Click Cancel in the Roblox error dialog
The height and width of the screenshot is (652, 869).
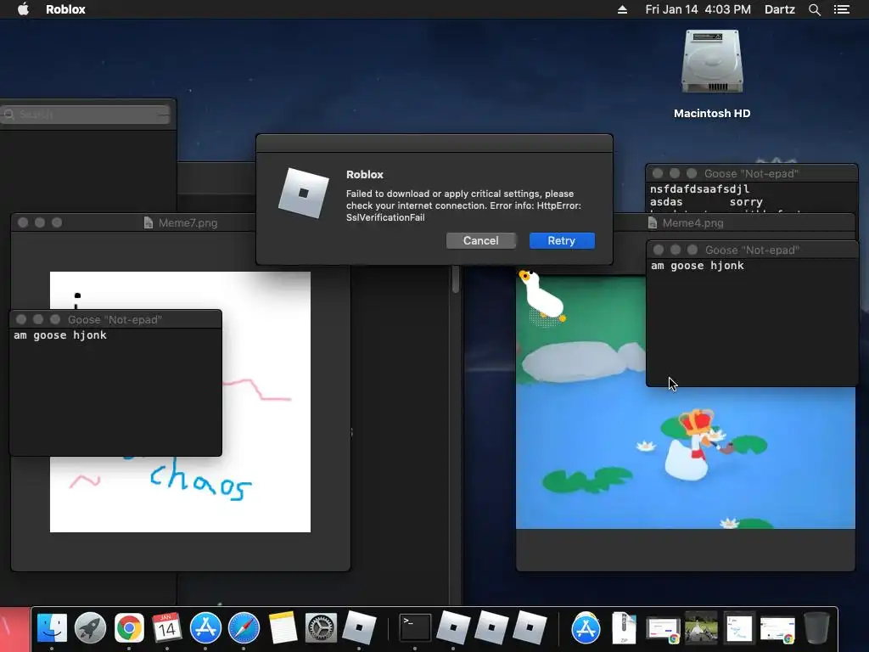pyautogui.click(x=480, y=240)
